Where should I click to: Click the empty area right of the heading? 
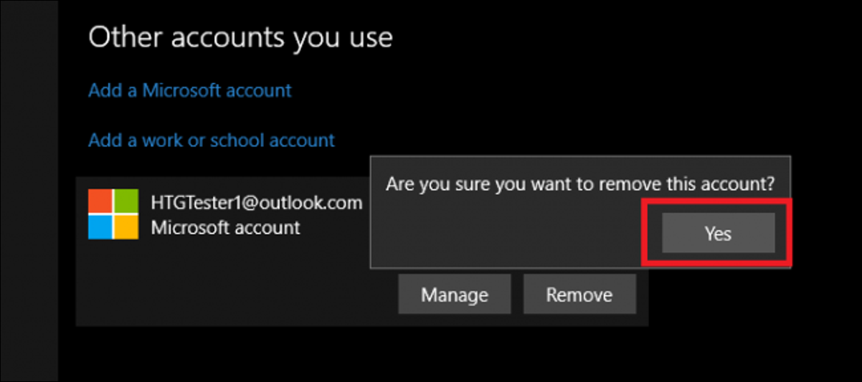[x=610, y=37]
